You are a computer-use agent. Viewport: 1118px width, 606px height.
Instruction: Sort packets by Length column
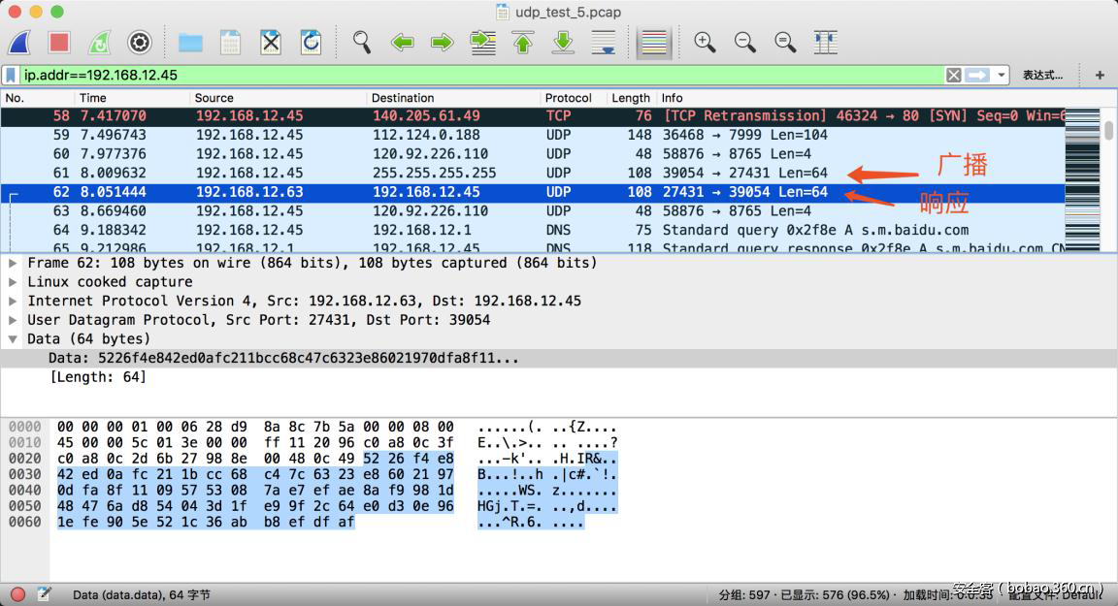pos(630,98)
